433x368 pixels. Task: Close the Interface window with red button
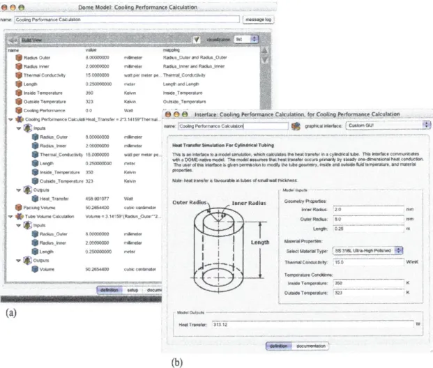[167, 114]
